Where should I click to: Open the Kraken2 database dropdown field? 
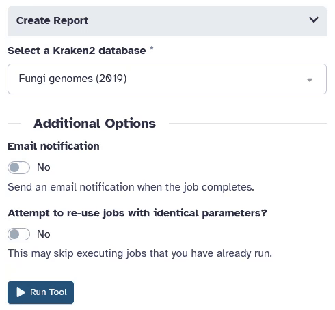(167, 79)
